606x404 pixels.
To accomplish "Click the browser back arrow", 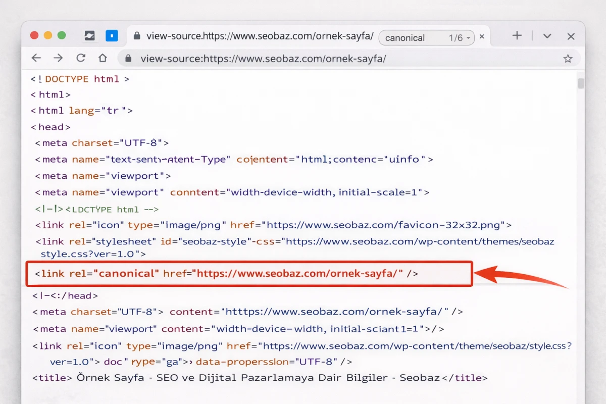I will point(36,58).
